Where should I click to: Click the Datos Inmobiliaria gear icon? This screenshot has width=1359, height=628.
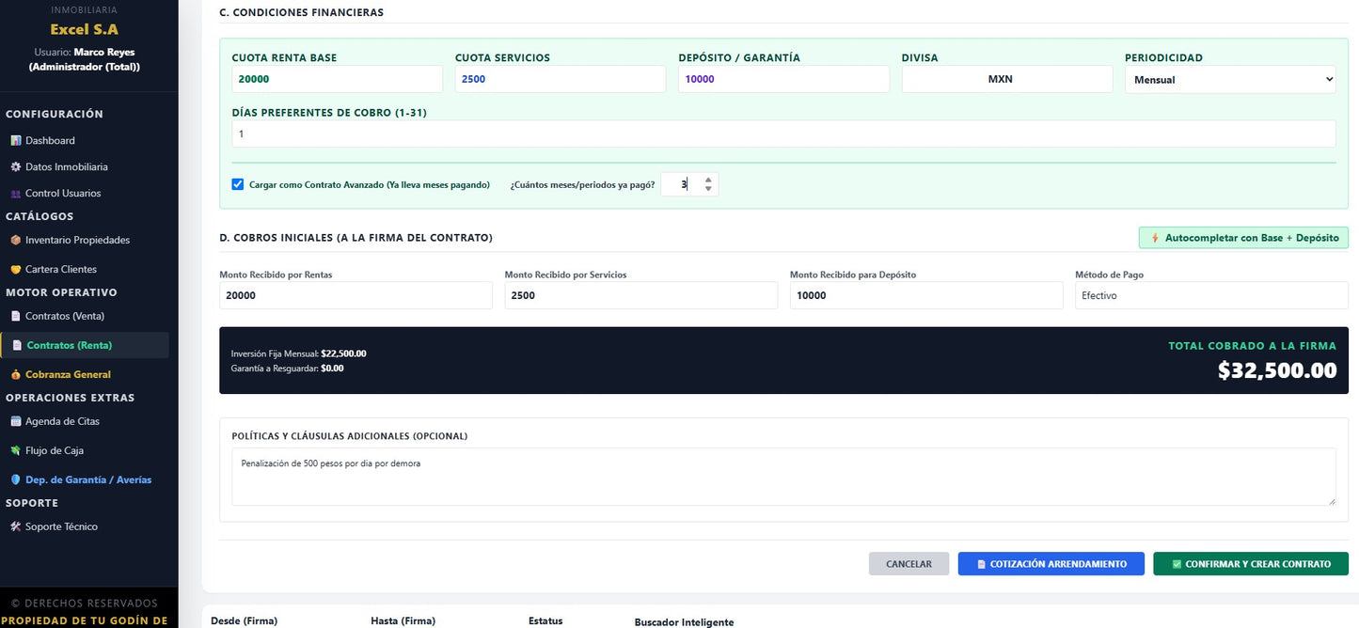tap(15, 167)
